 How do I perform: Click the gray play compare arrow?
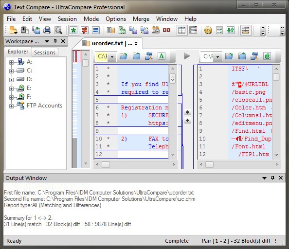tap(187, 56)
